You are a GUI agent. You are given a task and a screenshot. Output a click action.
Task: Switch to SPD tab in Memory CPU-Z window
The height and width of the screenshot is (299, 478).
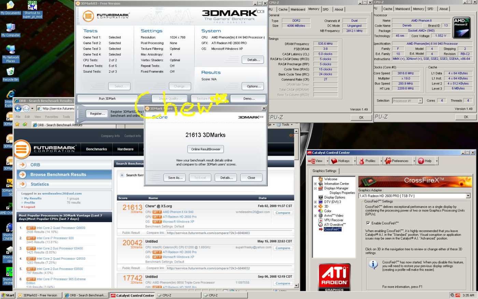326,10
